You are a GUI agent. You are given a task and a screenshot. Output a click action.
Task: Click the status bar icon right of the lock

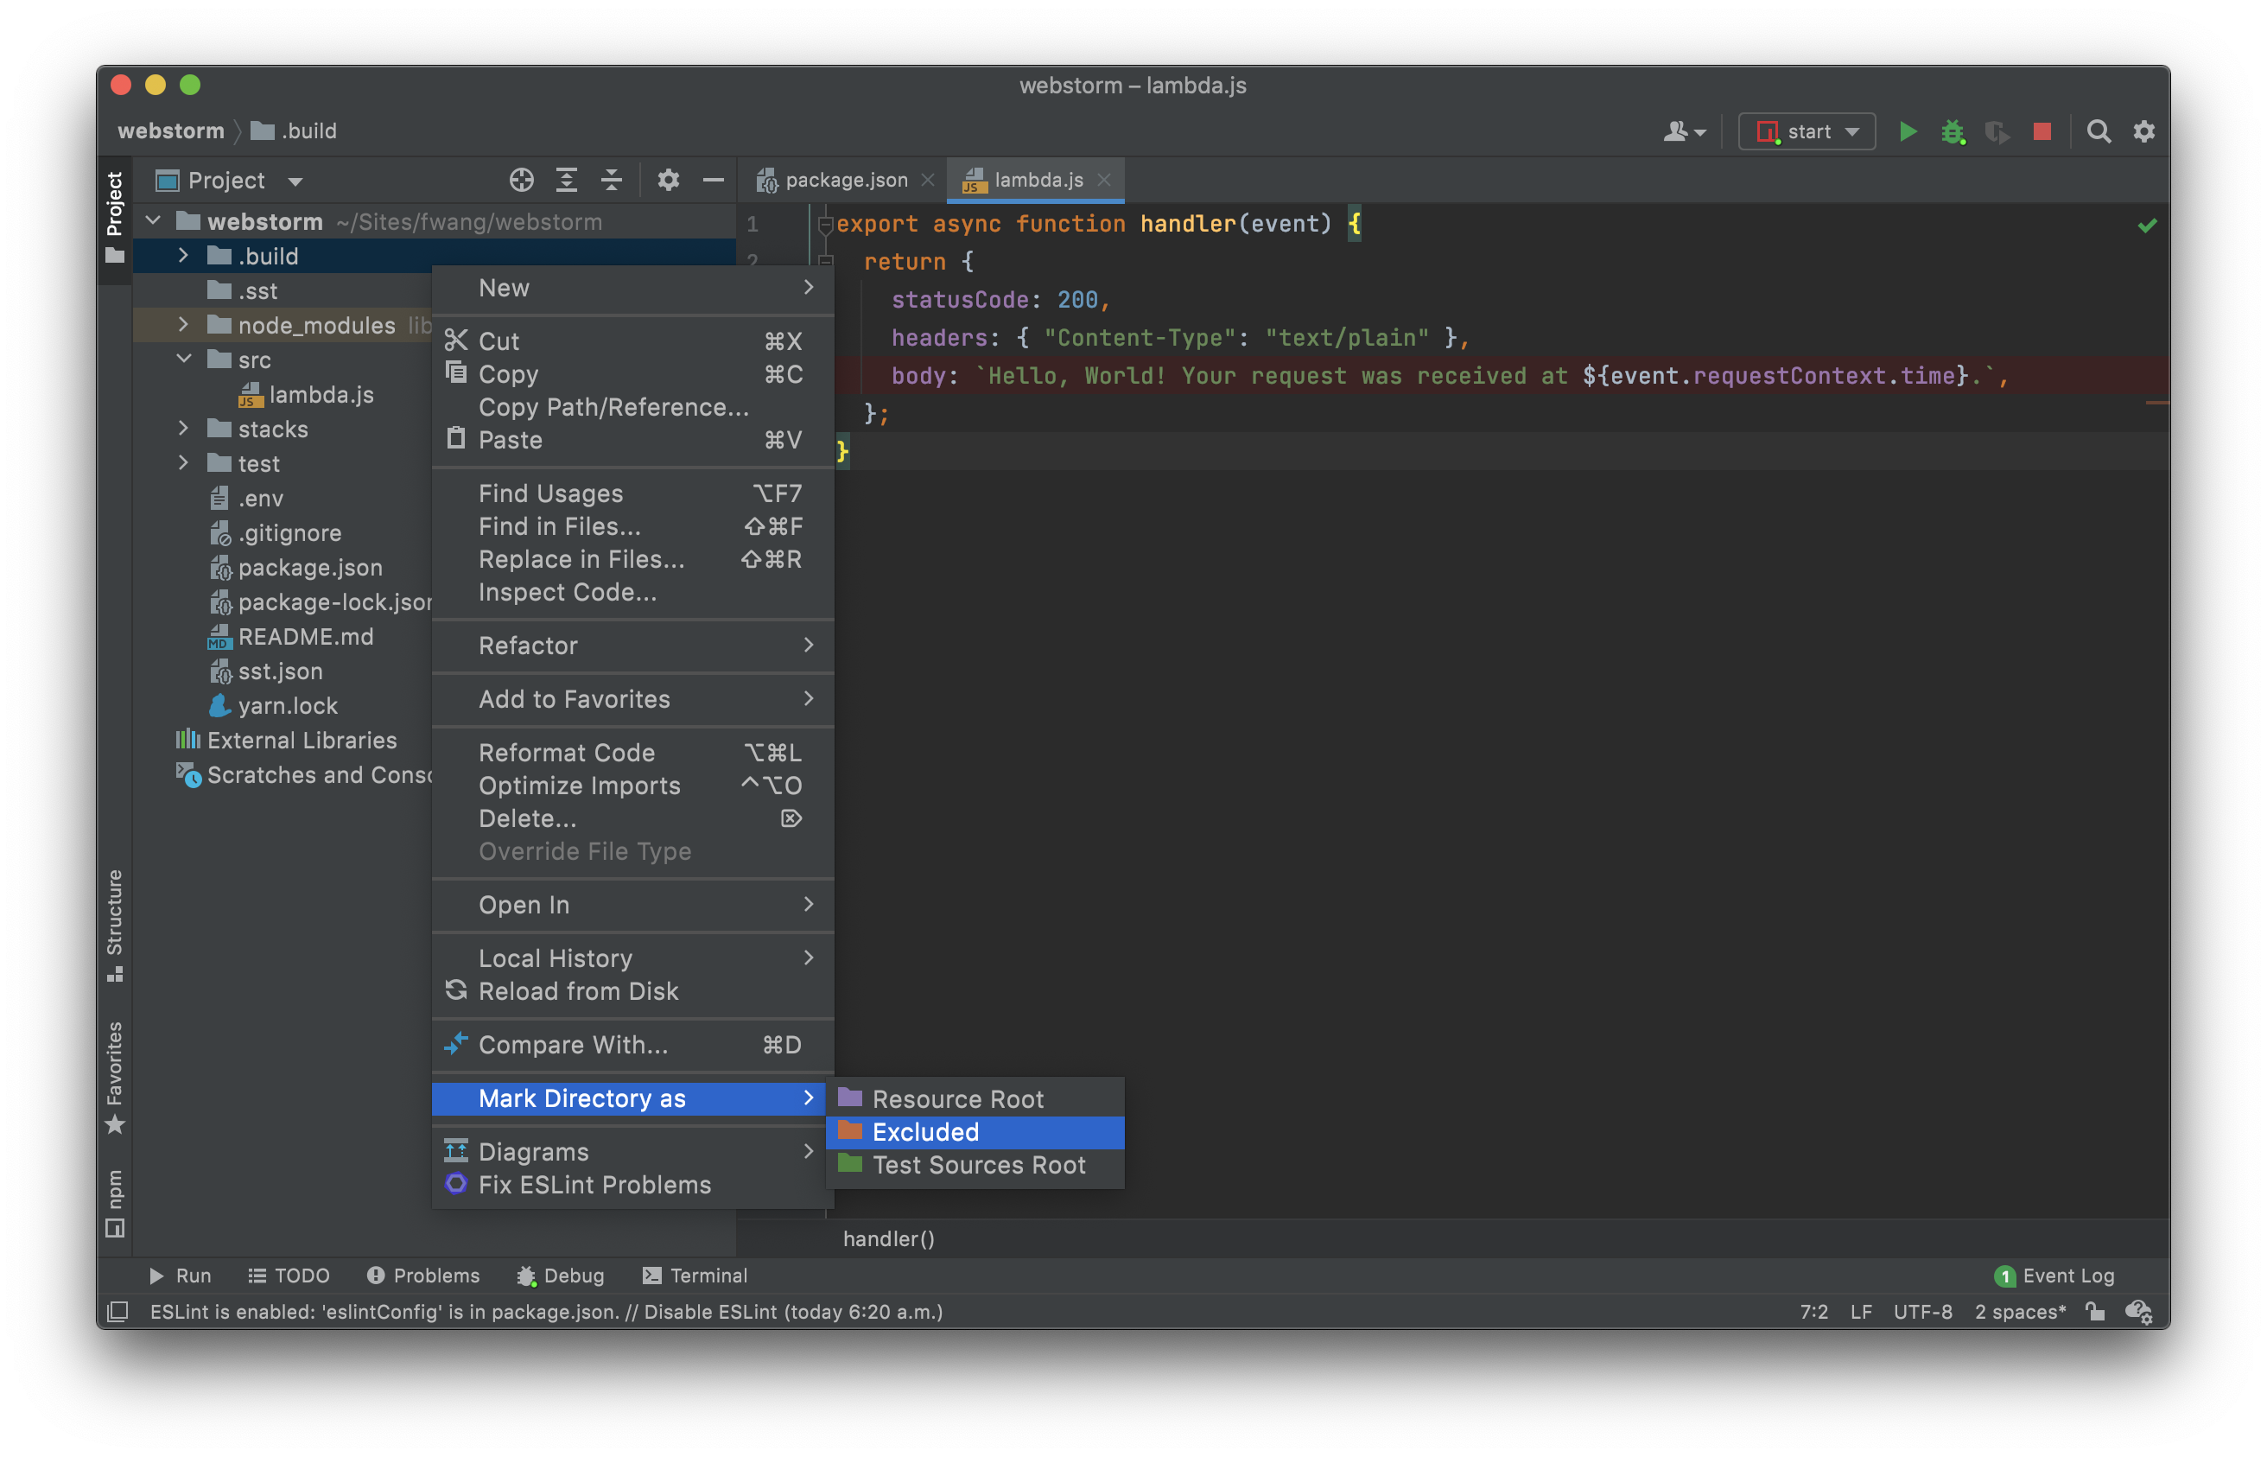coord(2139,1311)
